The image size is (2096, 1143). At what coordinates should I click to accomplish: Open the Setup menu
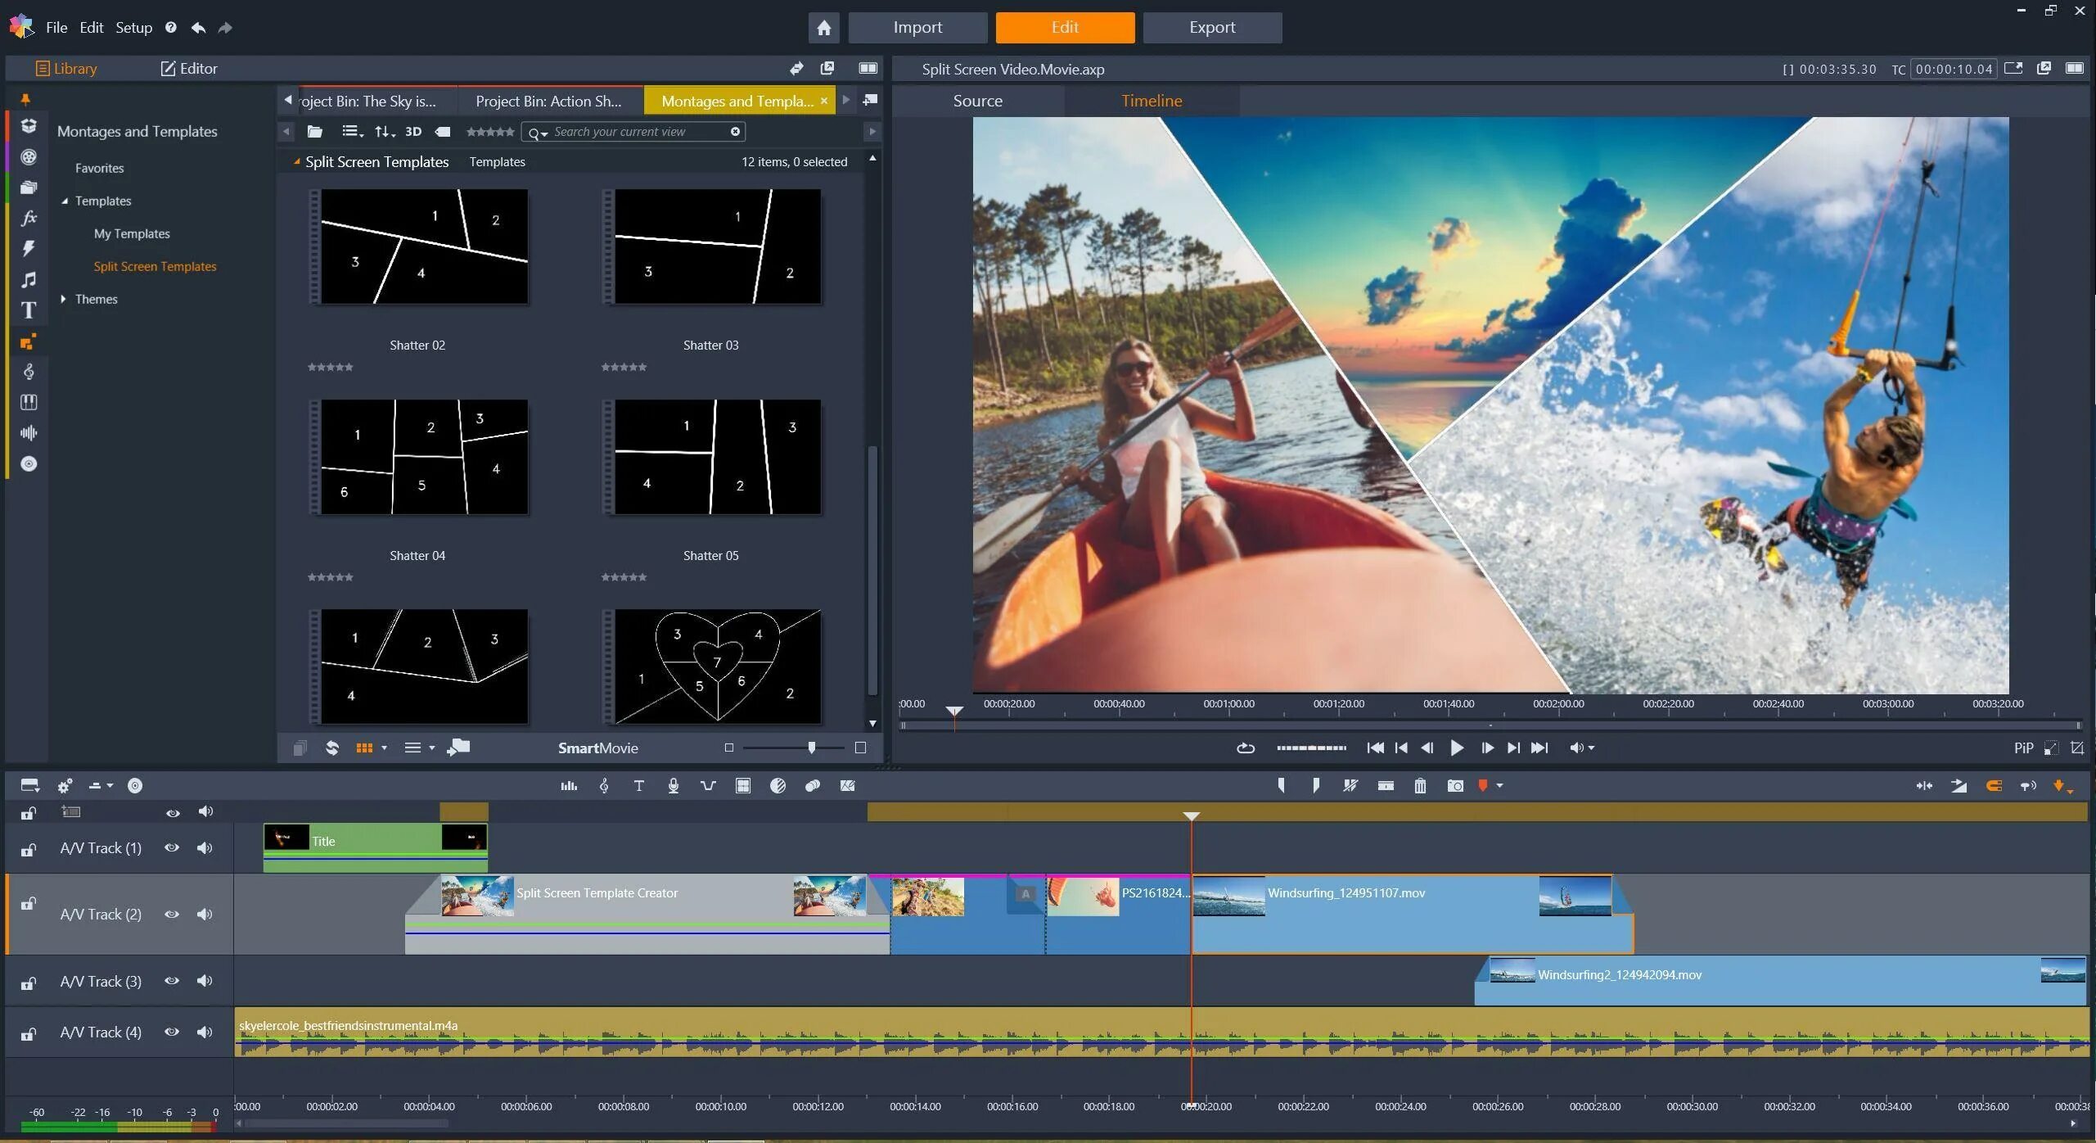pos(133,27)
